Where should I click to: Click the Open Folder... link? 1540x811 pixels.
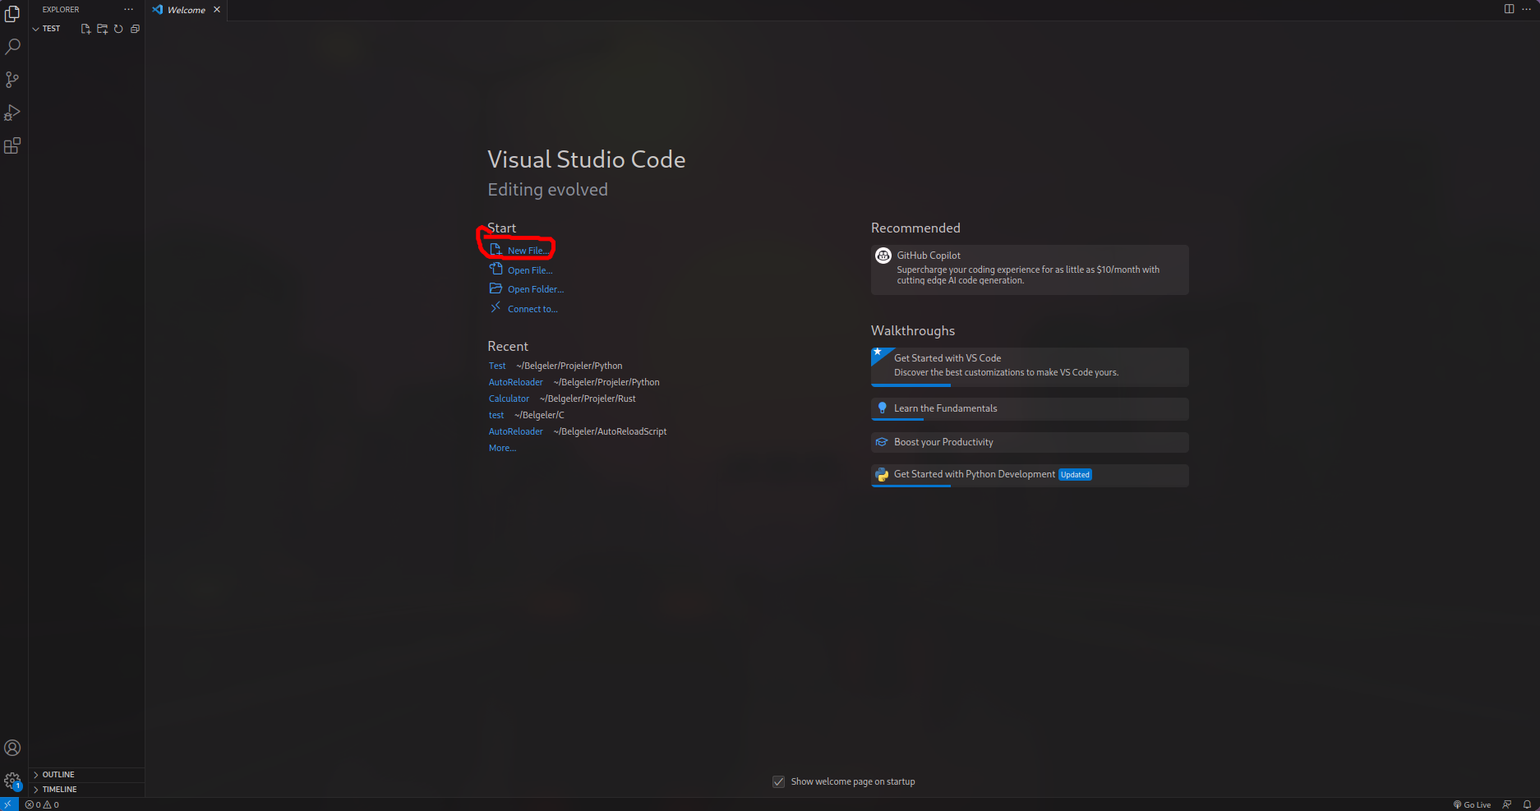(527, 288)
